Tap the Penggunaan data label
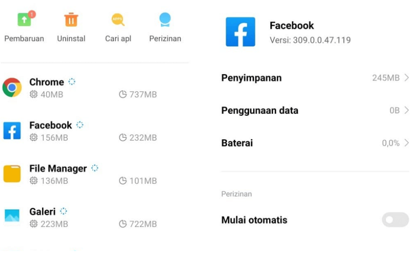The height and width of the screenshot is (256, 410). (x=260, y=111)
